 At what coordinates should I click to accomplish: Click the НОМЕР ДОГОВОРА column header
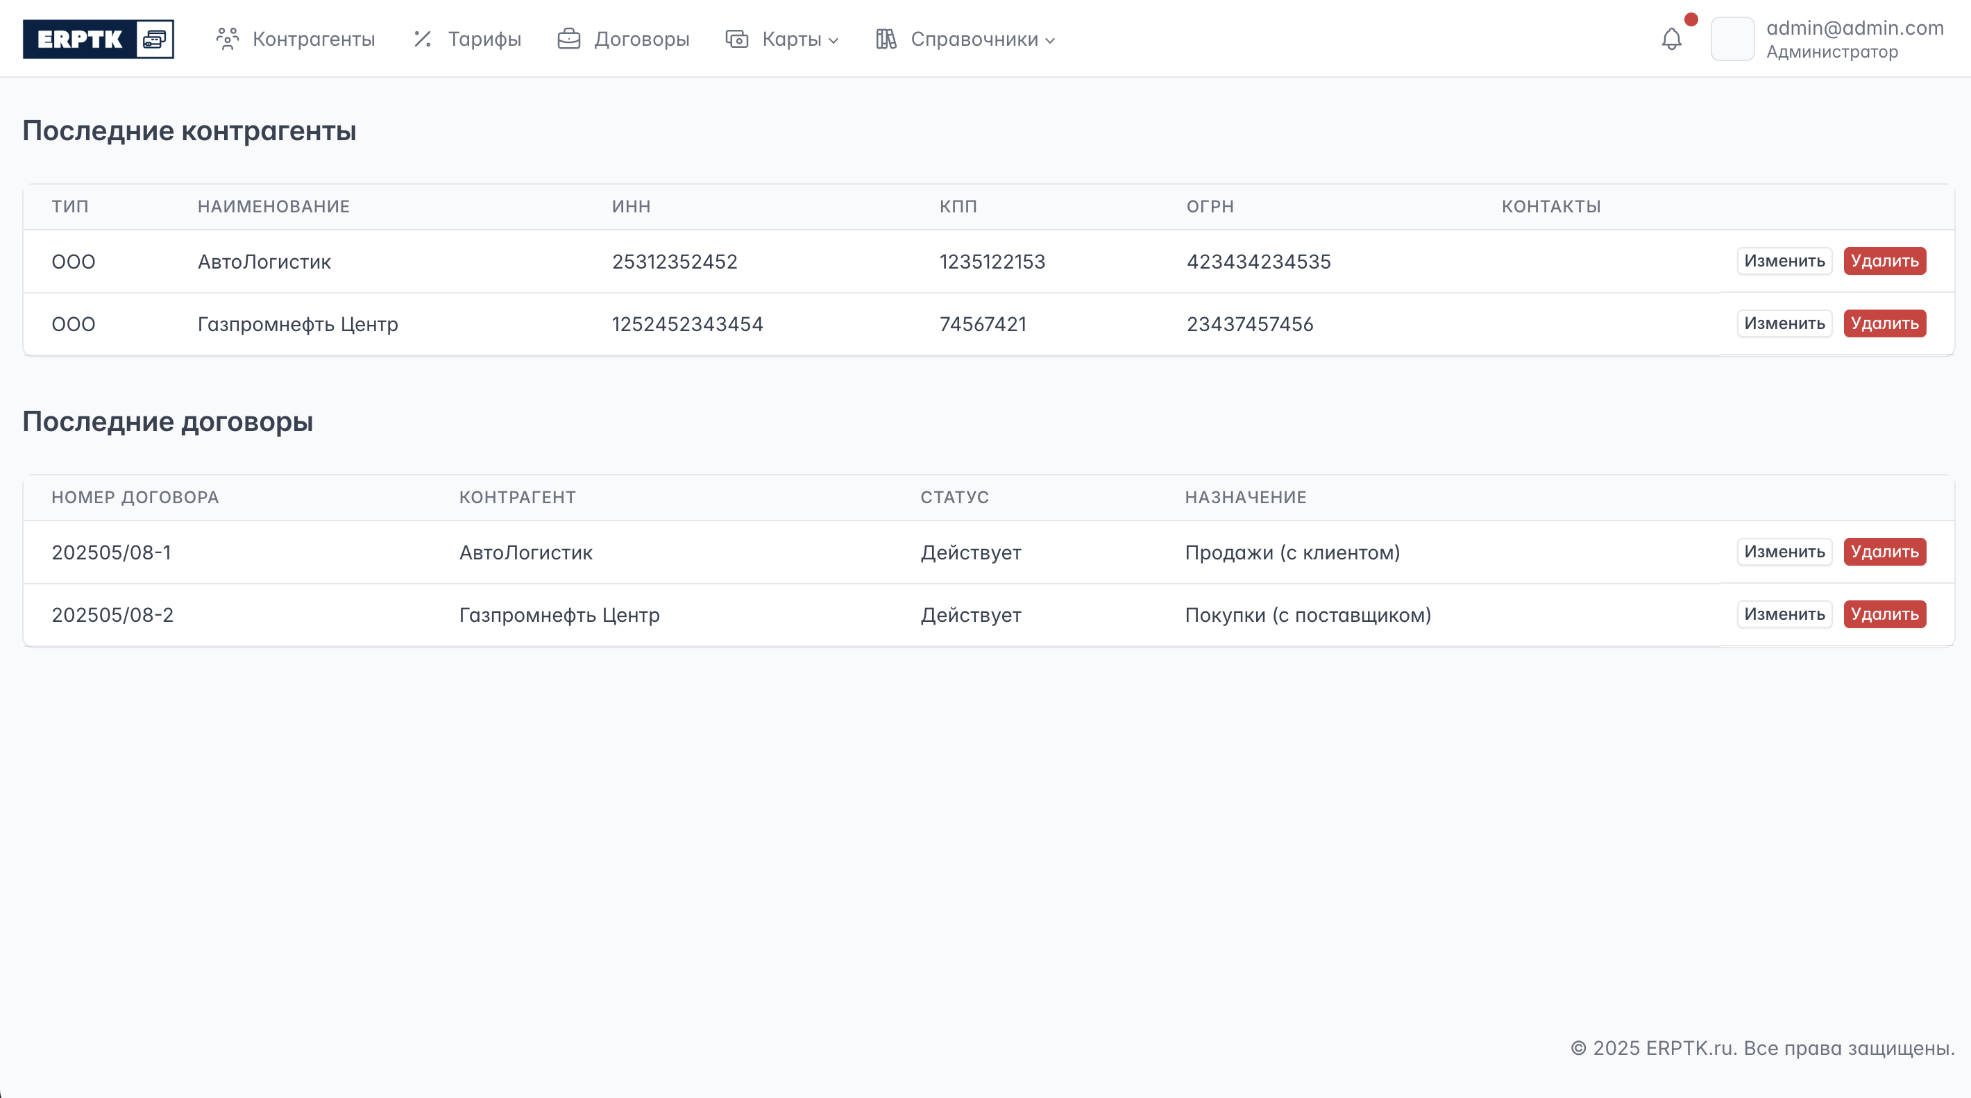[x=135, y=498]
